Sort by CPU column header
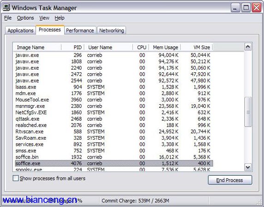264x207 pixels. (x=141, y=47)
